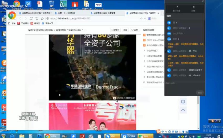This screenshot has width=223, height=138.
Task: Switch to the first Tieba tab
Action: click(x=35, y=13)
